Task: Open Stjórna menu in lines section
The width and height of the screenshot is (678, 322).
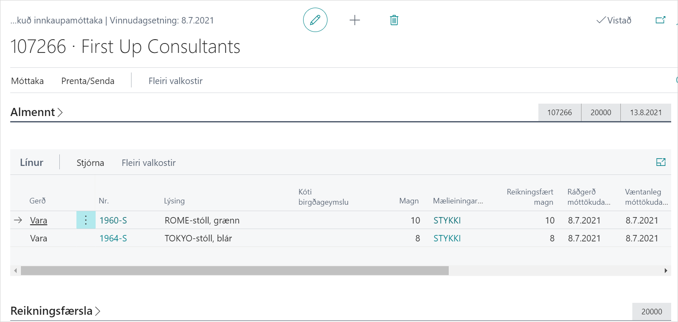Action: (90, 163)
